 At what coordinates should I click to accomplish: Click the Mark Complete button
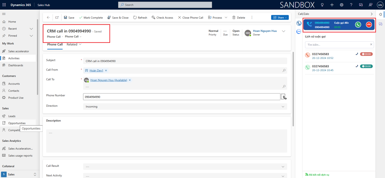tap(91, 18)
